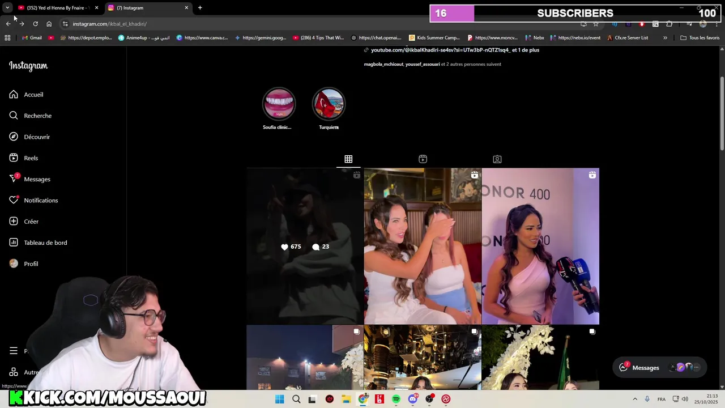Expand hidden bookmarks chevron
Image resolution: width=725 pixels, height=408 pixels.
point(665,38)
